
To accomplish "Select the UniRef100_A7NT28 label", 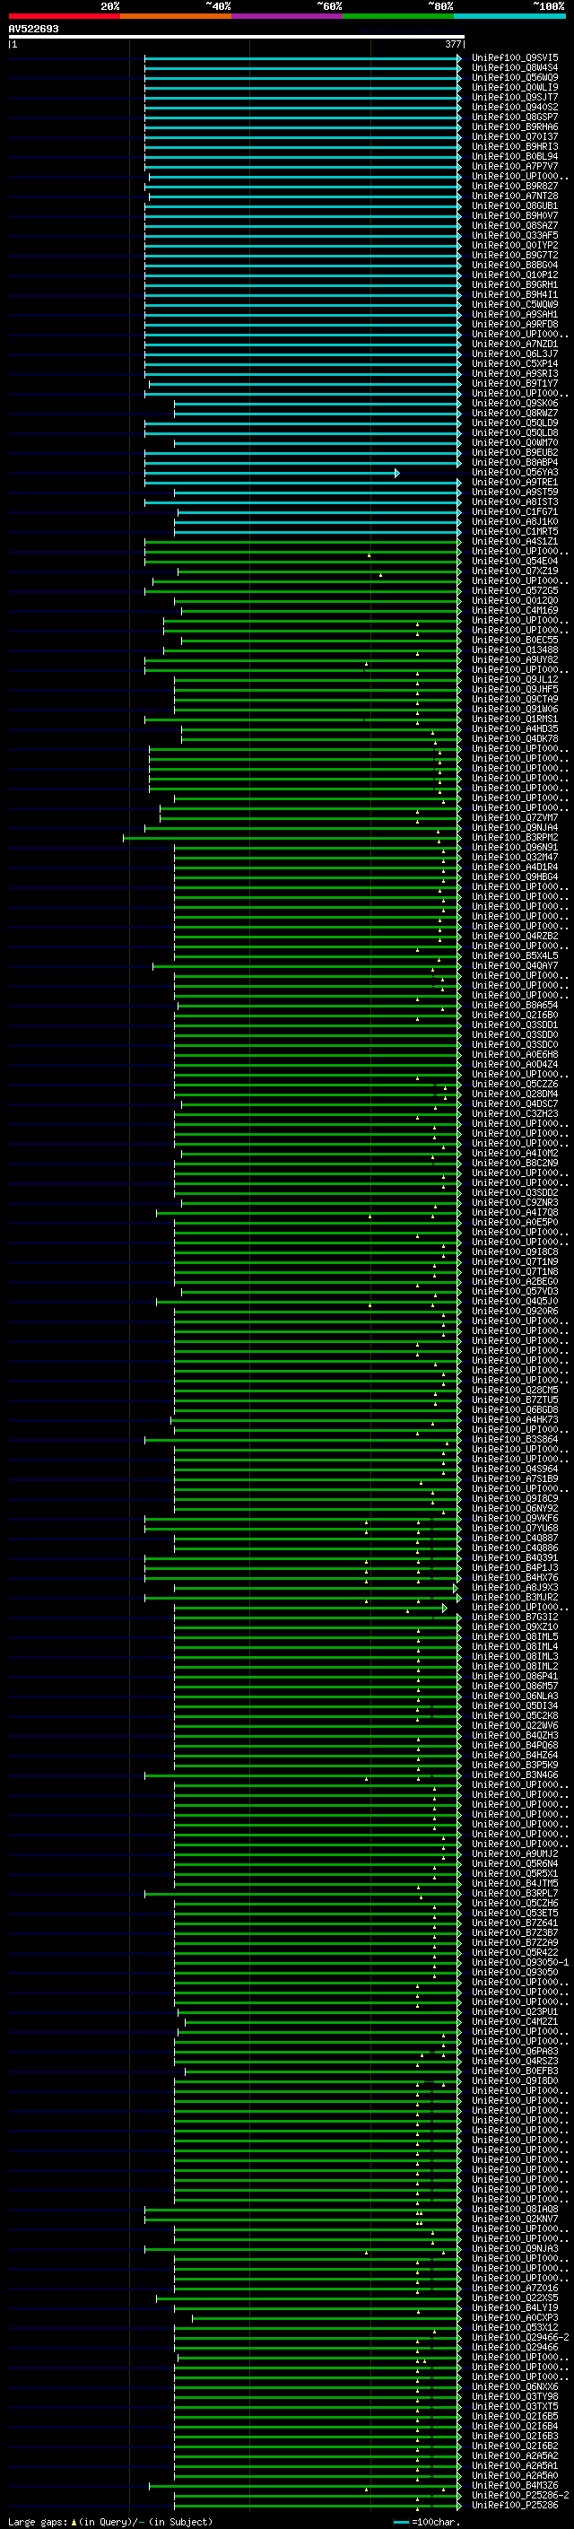I will [515, 196].
